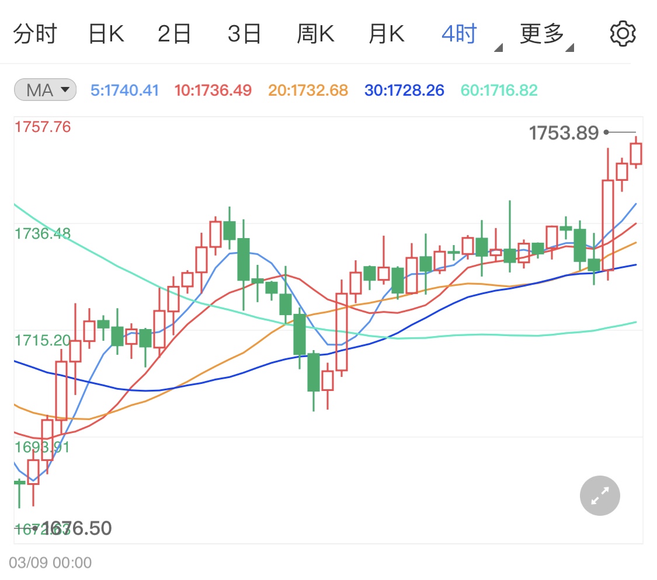
Task: Click the MA5 value 5:1740.41
Action: pos(124,90)
